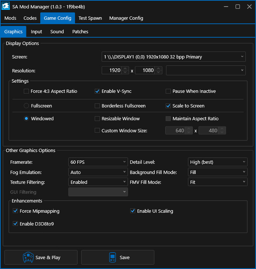The width and height of the screenshot is (256, 269).
Task: Uncheck Enable D3D8to9 enhancement
Action: click(x=15, y=224)
